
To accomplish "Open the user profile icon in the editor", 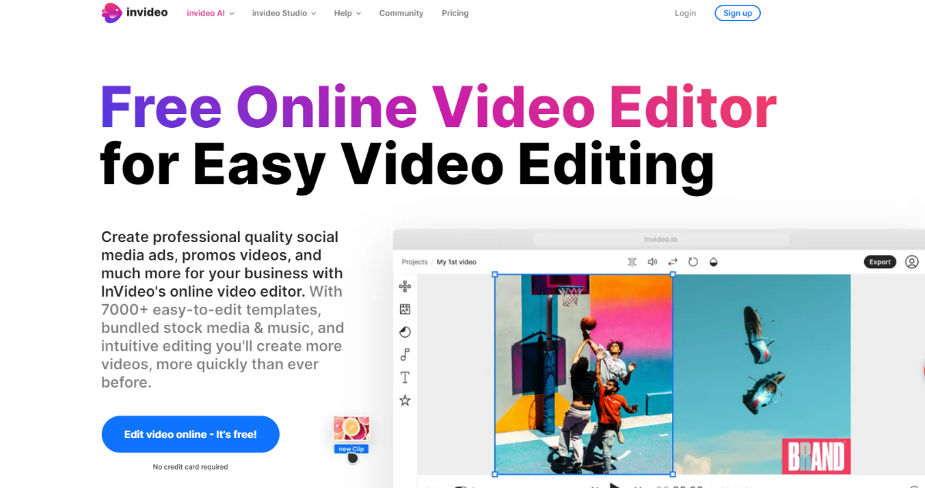I will click(912, 262).
